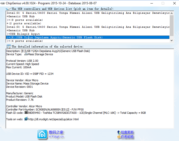Open the dl.mydigit.net alcor.html URL
The image size is (179, 141).
[53, 119]
